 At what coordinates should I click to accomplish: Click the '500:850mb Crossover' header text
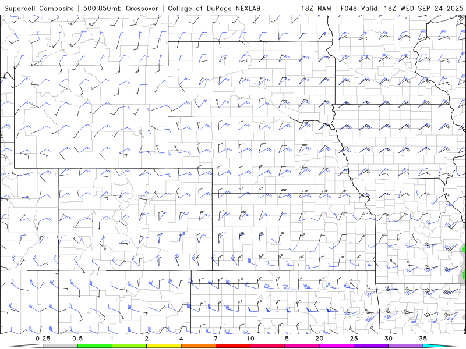(121, 9)
